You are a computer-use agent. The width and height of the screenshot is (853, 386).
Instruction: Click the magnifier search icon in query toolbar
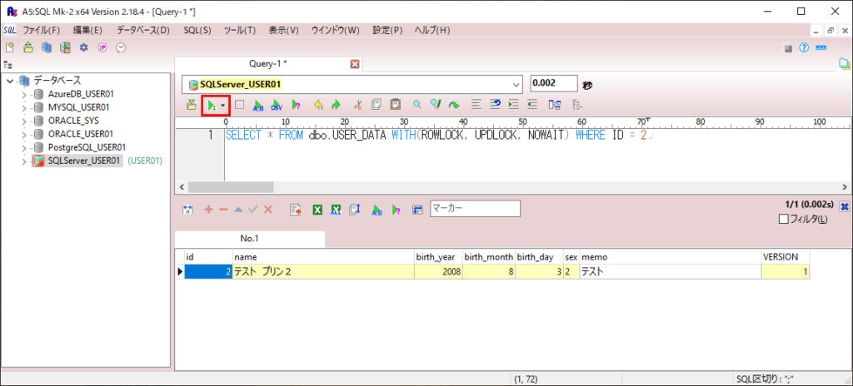click(x=417, y=106)
